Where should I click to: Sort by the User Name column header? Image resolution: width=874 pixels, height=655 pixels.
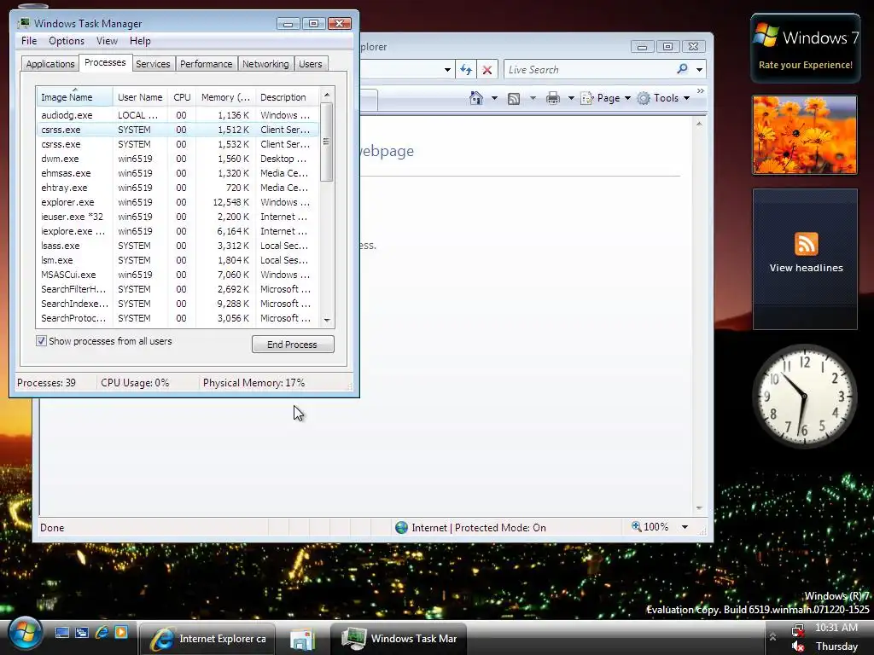point(140,97)
